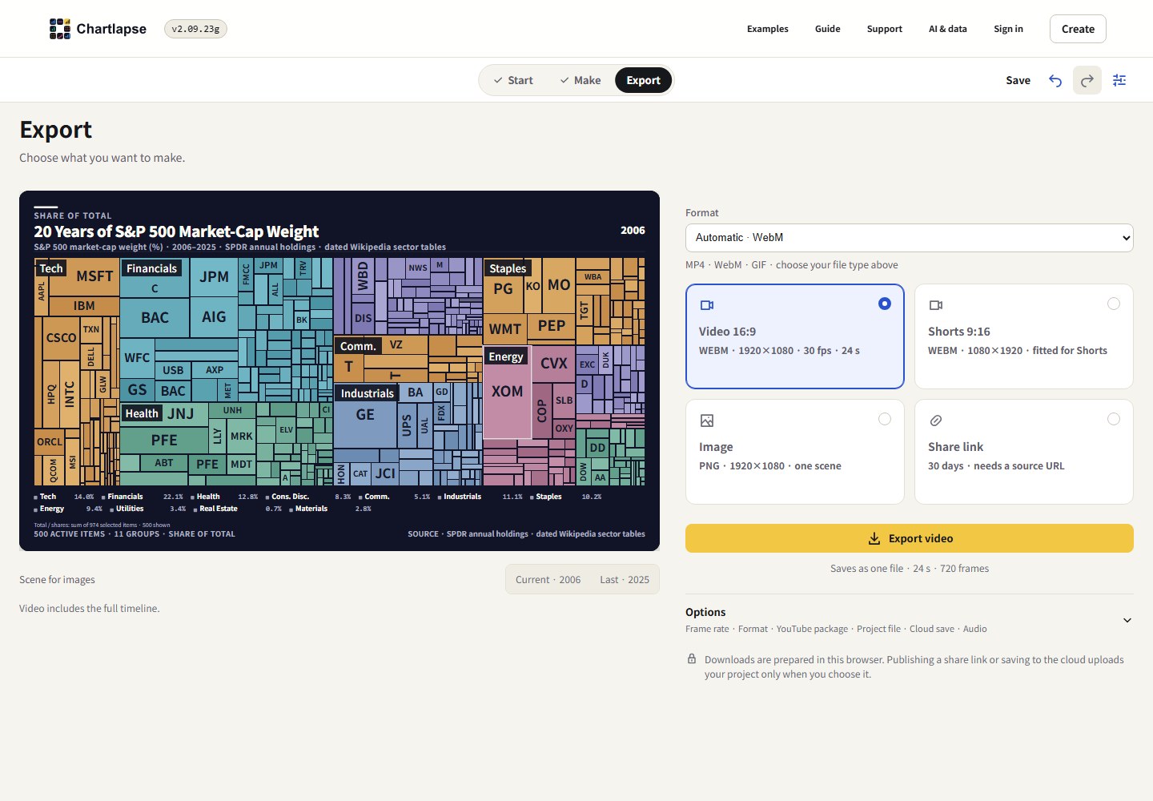Viewport: 1153px width, 801px height.
Task: Click the Comm. group label in chart
Action: pos(358,346)
